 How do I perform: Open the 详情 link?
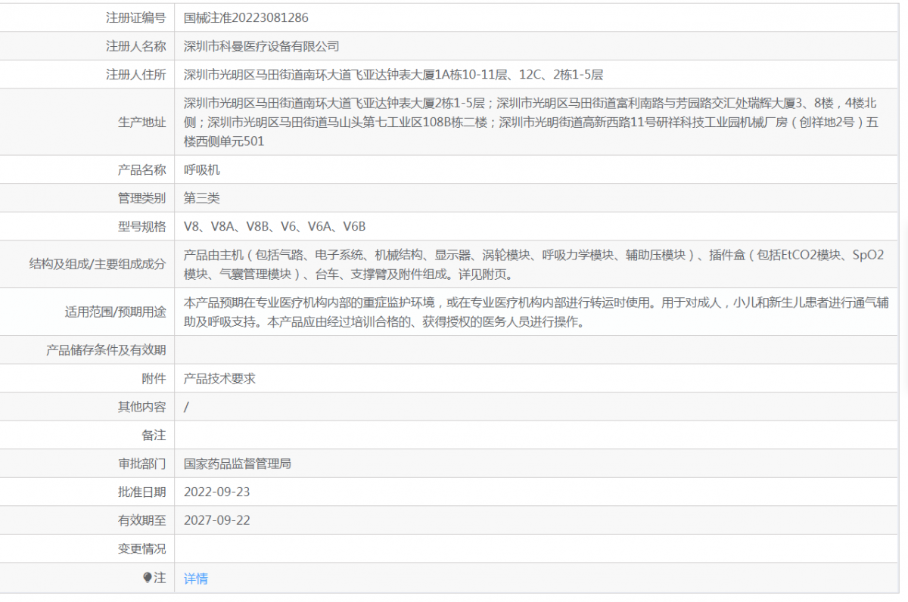(196, 579)
